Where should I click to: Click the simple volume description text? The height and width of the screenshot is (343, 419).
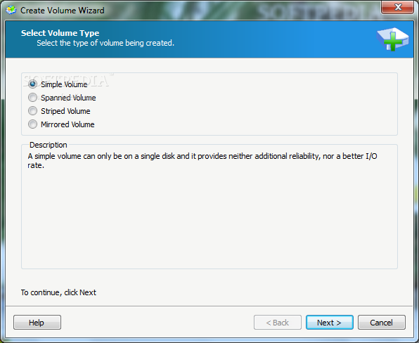coord(202,160)
